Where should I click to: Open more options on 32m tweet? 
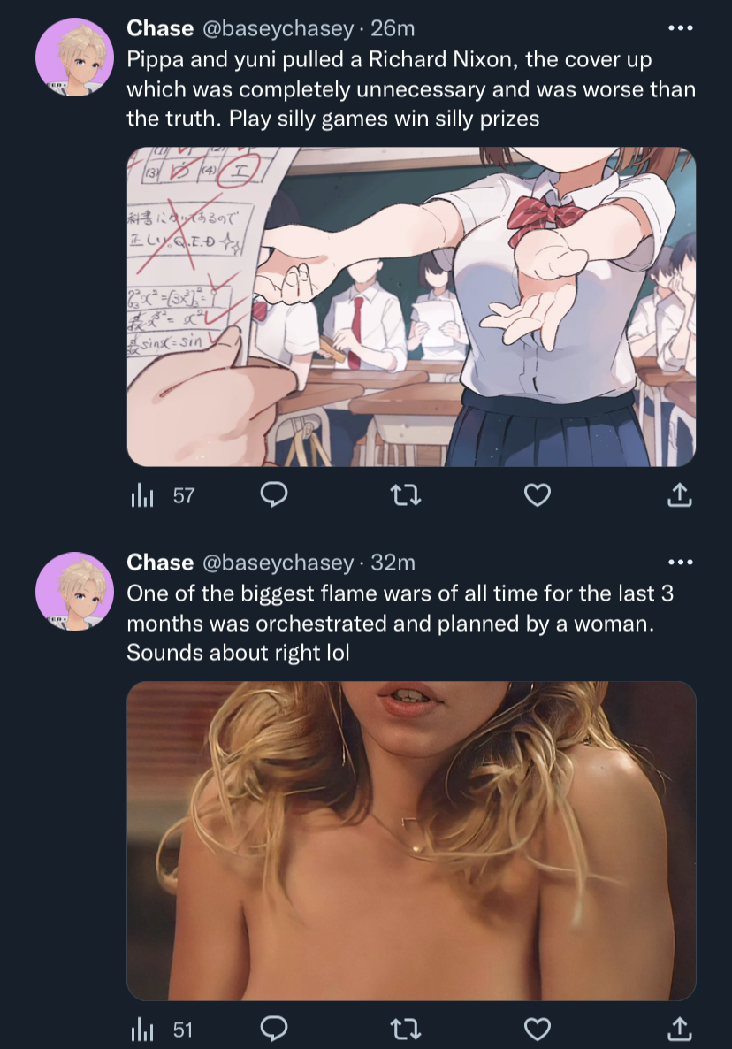click(681, 562)
